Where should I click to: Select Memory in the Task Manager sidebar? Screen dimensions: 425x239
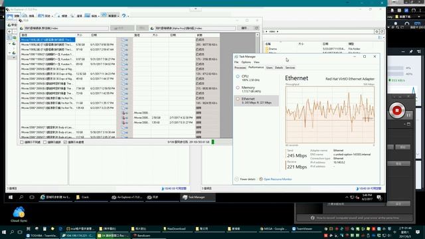[256, 89]
